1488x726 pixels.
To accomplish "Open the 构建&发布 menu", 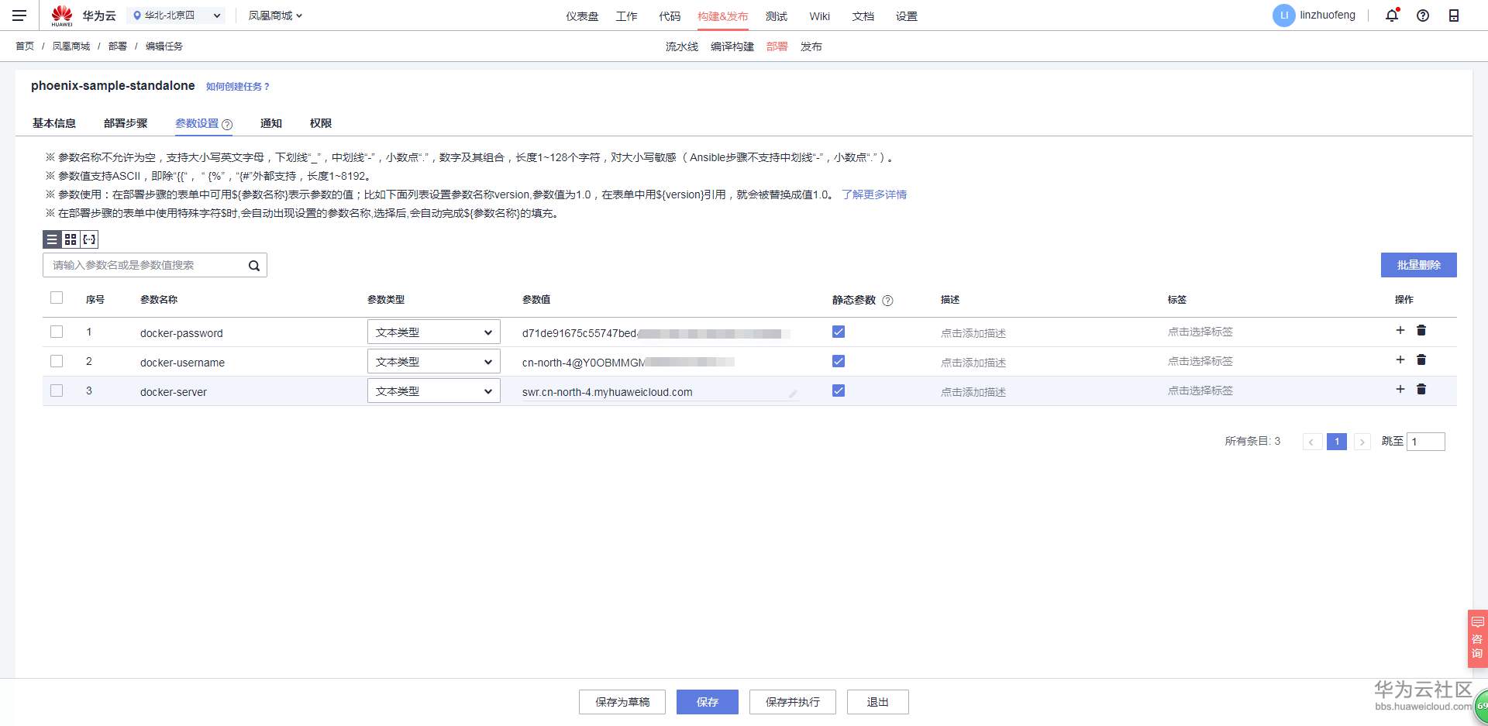I will click(722, 16).
